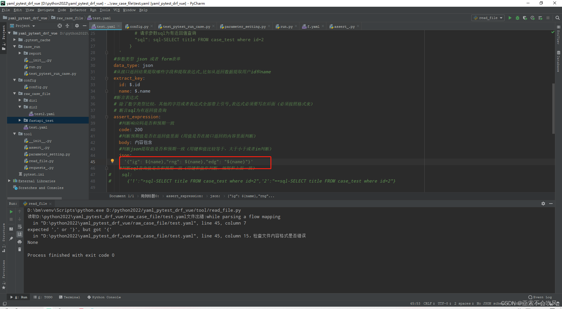562x309 pixels.
Task: Open the Project view selector dropdown
Action: 23,26
